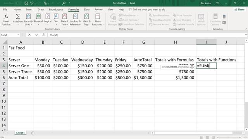The image size is (248, 139).
Task: Switch to the Draw tab
Action: point(41,9)
